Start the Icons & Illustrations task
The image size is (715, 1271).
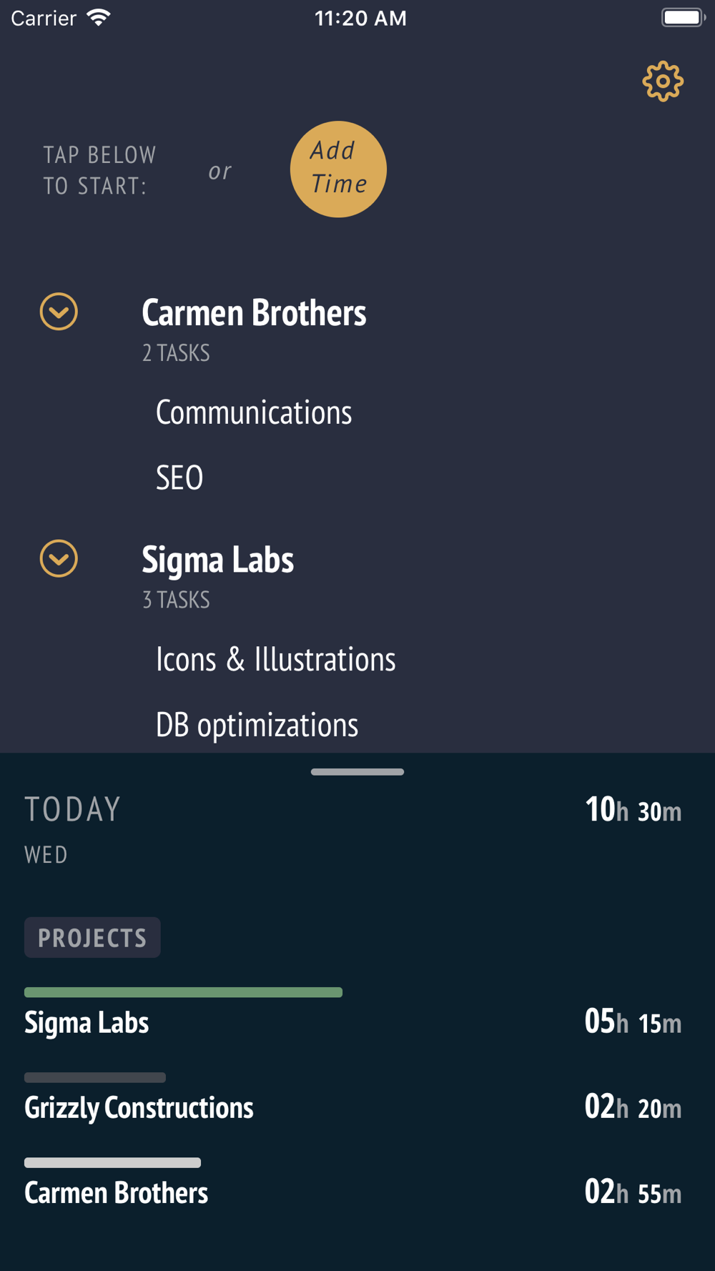tap(275, 659)
